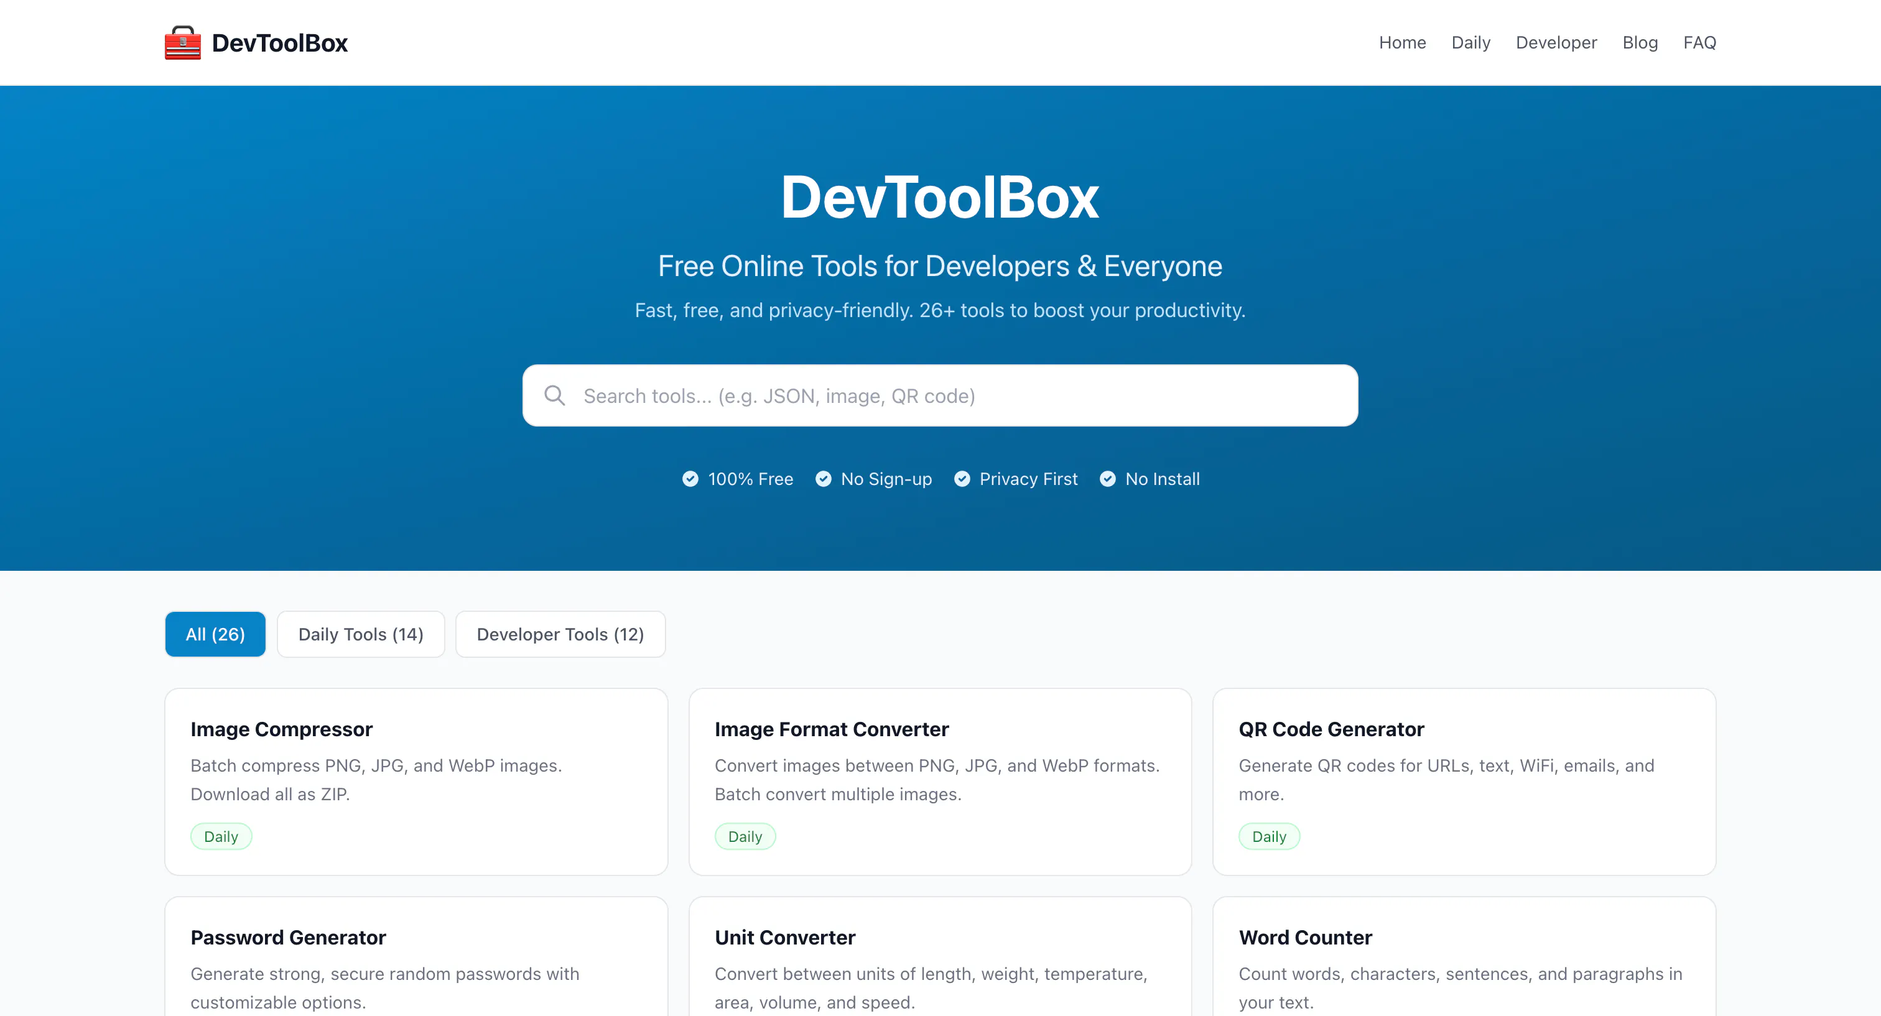The width and height of the screenshot is (1881, 1016).
Task: Click the checkmark icon beside No Sign-up
Action: click(x=823, y=479)
